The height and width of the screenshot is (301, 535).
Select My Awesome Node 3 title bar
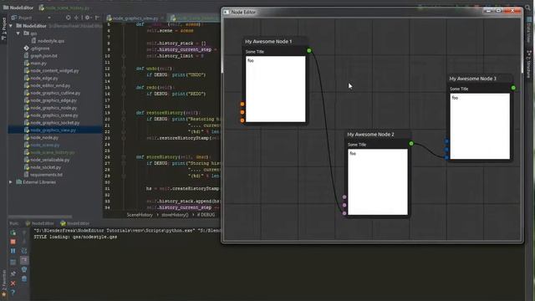point(479,79)
